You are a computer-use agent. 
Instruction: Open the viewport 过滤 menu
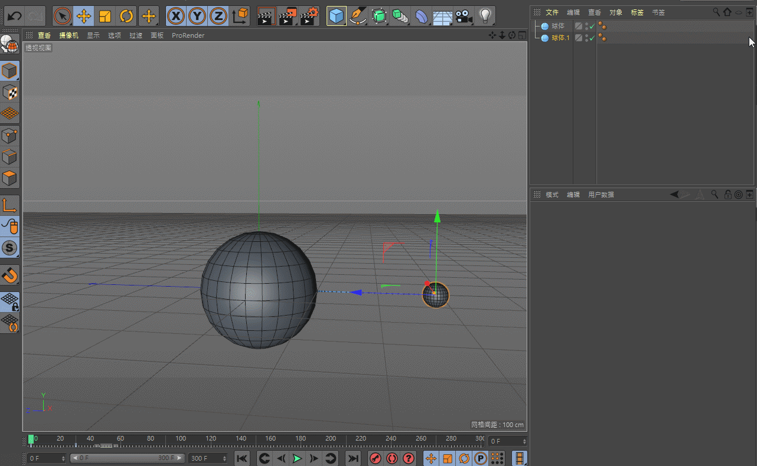[136, 35]
